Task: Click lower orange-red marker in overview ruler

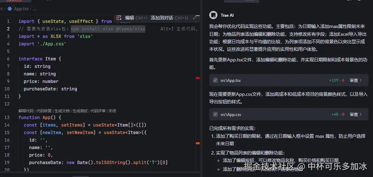Action: pyautogui.click(x=198, y=143)
